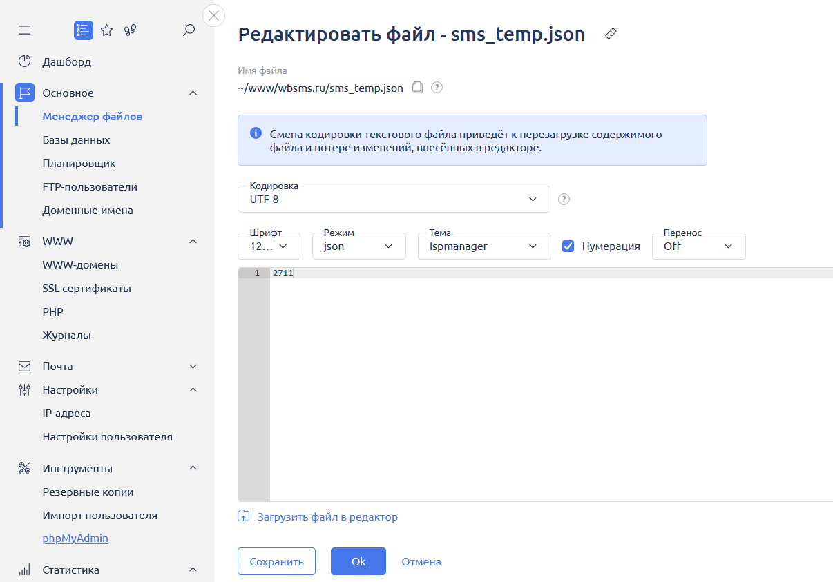Open FTP-пользователи menu item
The height and width of the screenshot is (582, 833).
coord(90,187)
